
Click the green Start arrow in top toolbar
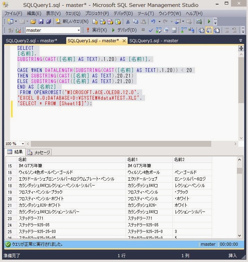(x=209, y=21)
